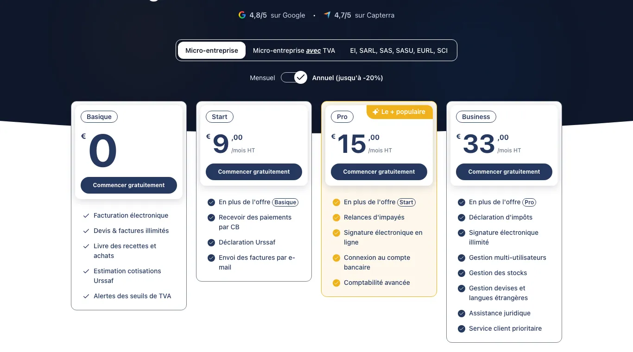Click the Google logo icon next to 4,8/5
The image size is (633, 352).
click(x=242, y=15)
